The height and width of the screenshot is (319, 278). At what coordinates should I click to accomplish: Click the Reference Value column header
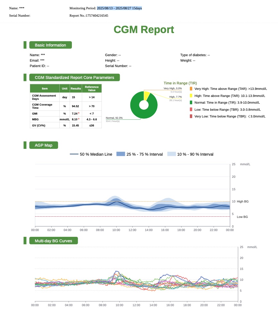coord(91,88)
